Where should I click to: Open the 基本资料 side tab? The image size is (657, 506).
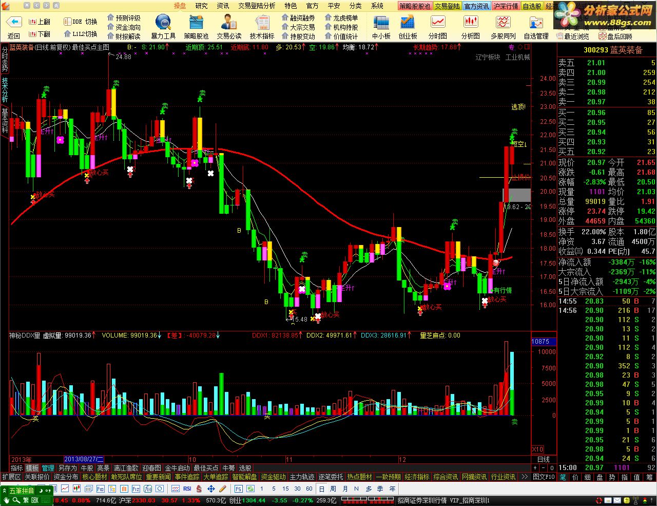point(5,121)
